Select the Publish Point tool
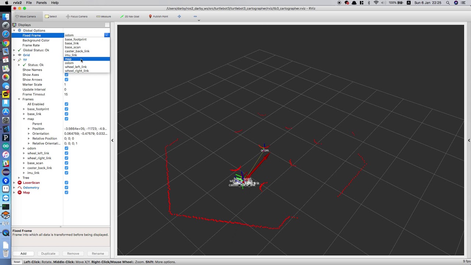This screenshot has width=471, height=265. (x=158, y=17)
